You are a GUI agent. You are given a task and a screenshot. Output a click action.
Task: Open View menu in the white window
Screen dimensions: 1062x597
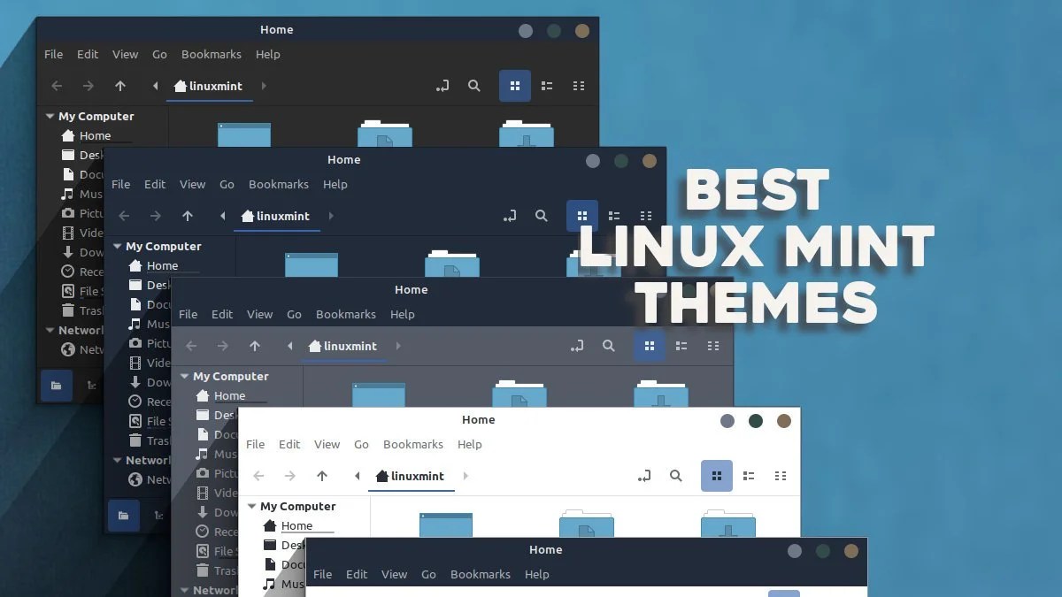click(327, 444)
